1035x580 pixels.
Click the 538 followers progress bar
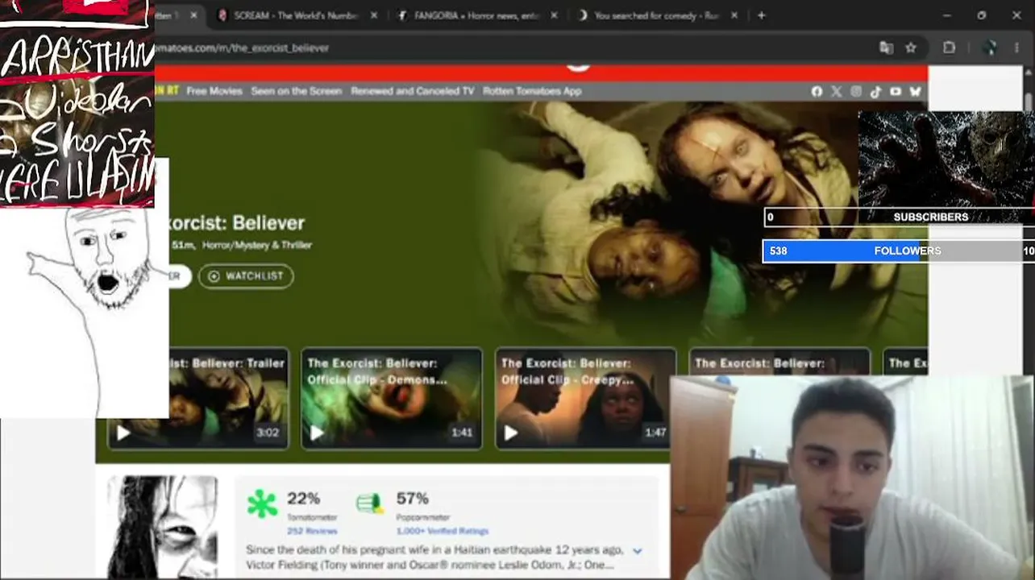click(899, 251)
